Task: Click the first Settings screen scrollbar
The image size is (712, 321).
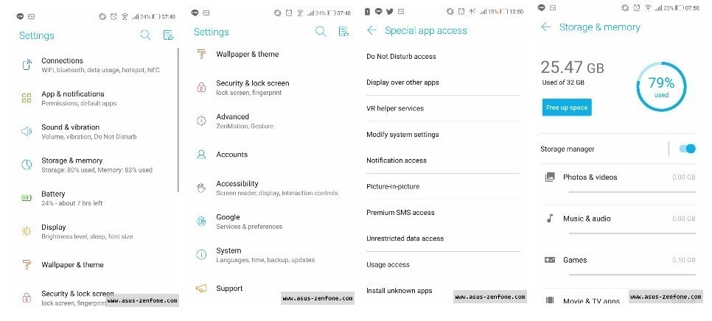Action: point(178,120)
